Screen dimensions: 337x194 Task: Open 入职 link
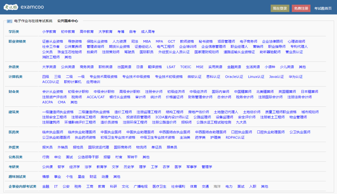tap(252, 187)
